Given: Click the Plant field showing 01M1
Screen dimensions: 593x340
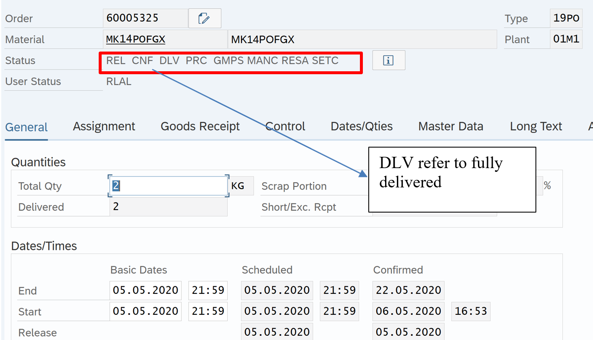Looking at the screenshot, I should pos(566,39).
